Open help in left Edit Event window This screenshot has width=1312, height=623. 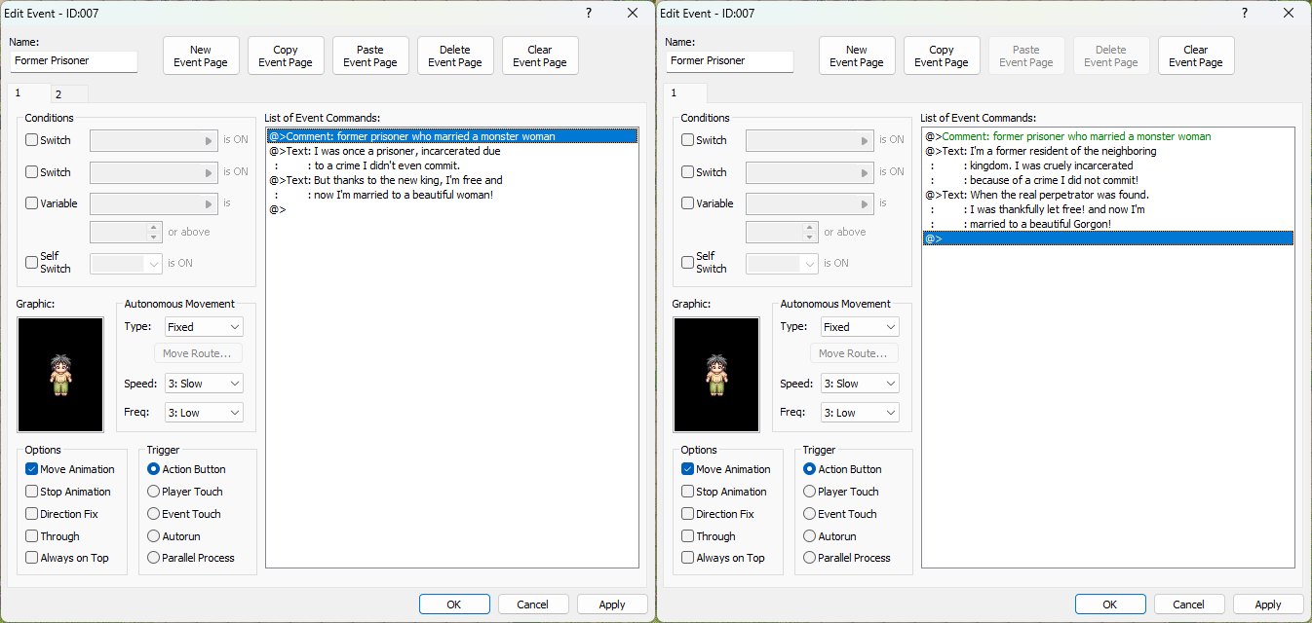(x=589, y=13)
